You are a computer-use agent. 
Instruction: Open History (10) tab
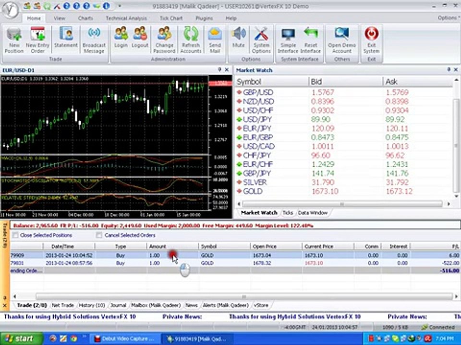pos(92,305)
